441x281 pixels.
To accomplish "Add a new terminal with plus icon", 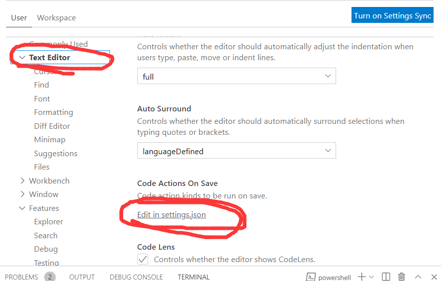I will (361, 277).
